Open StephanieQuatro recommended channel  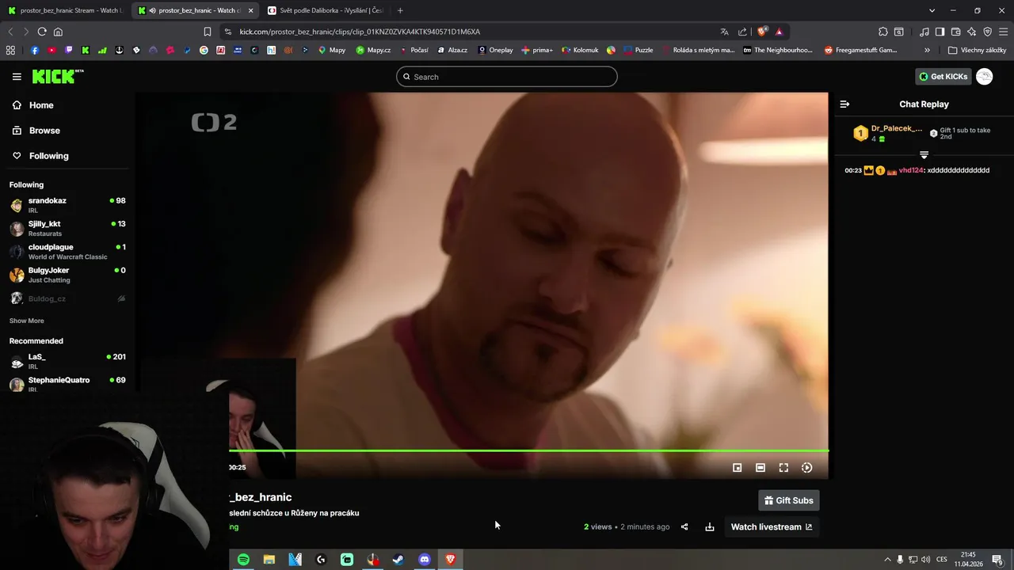[67, 384]
